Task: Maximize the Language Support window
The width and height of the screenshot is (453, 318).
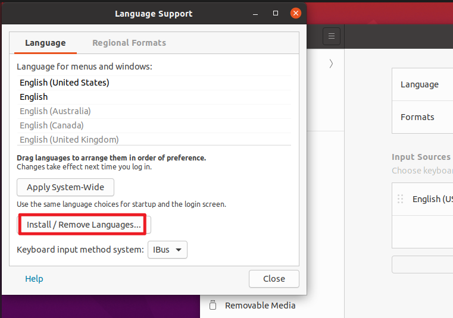Action: [276, 13]
